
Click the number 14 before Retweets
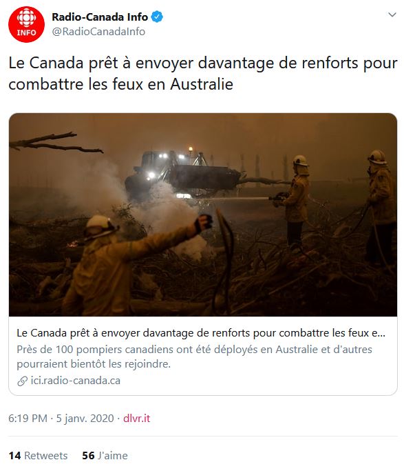(14, 455)
